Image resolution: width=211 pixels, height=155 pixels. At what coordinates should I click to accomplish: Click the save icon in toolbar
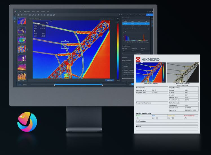point(51,15)
